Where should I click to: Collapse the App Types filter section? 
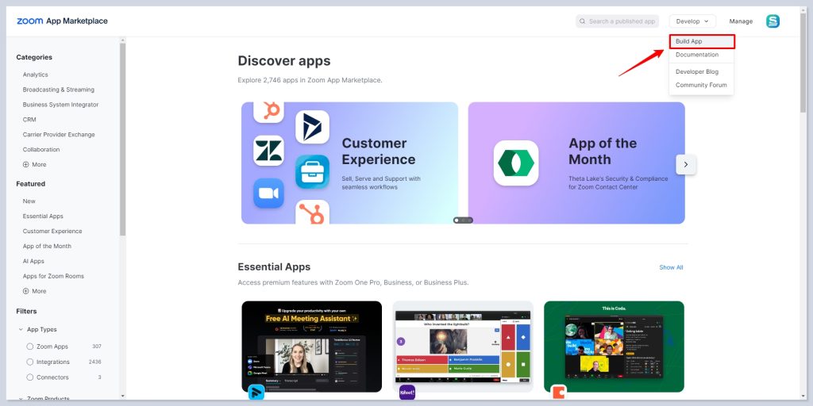pos(21,330)
